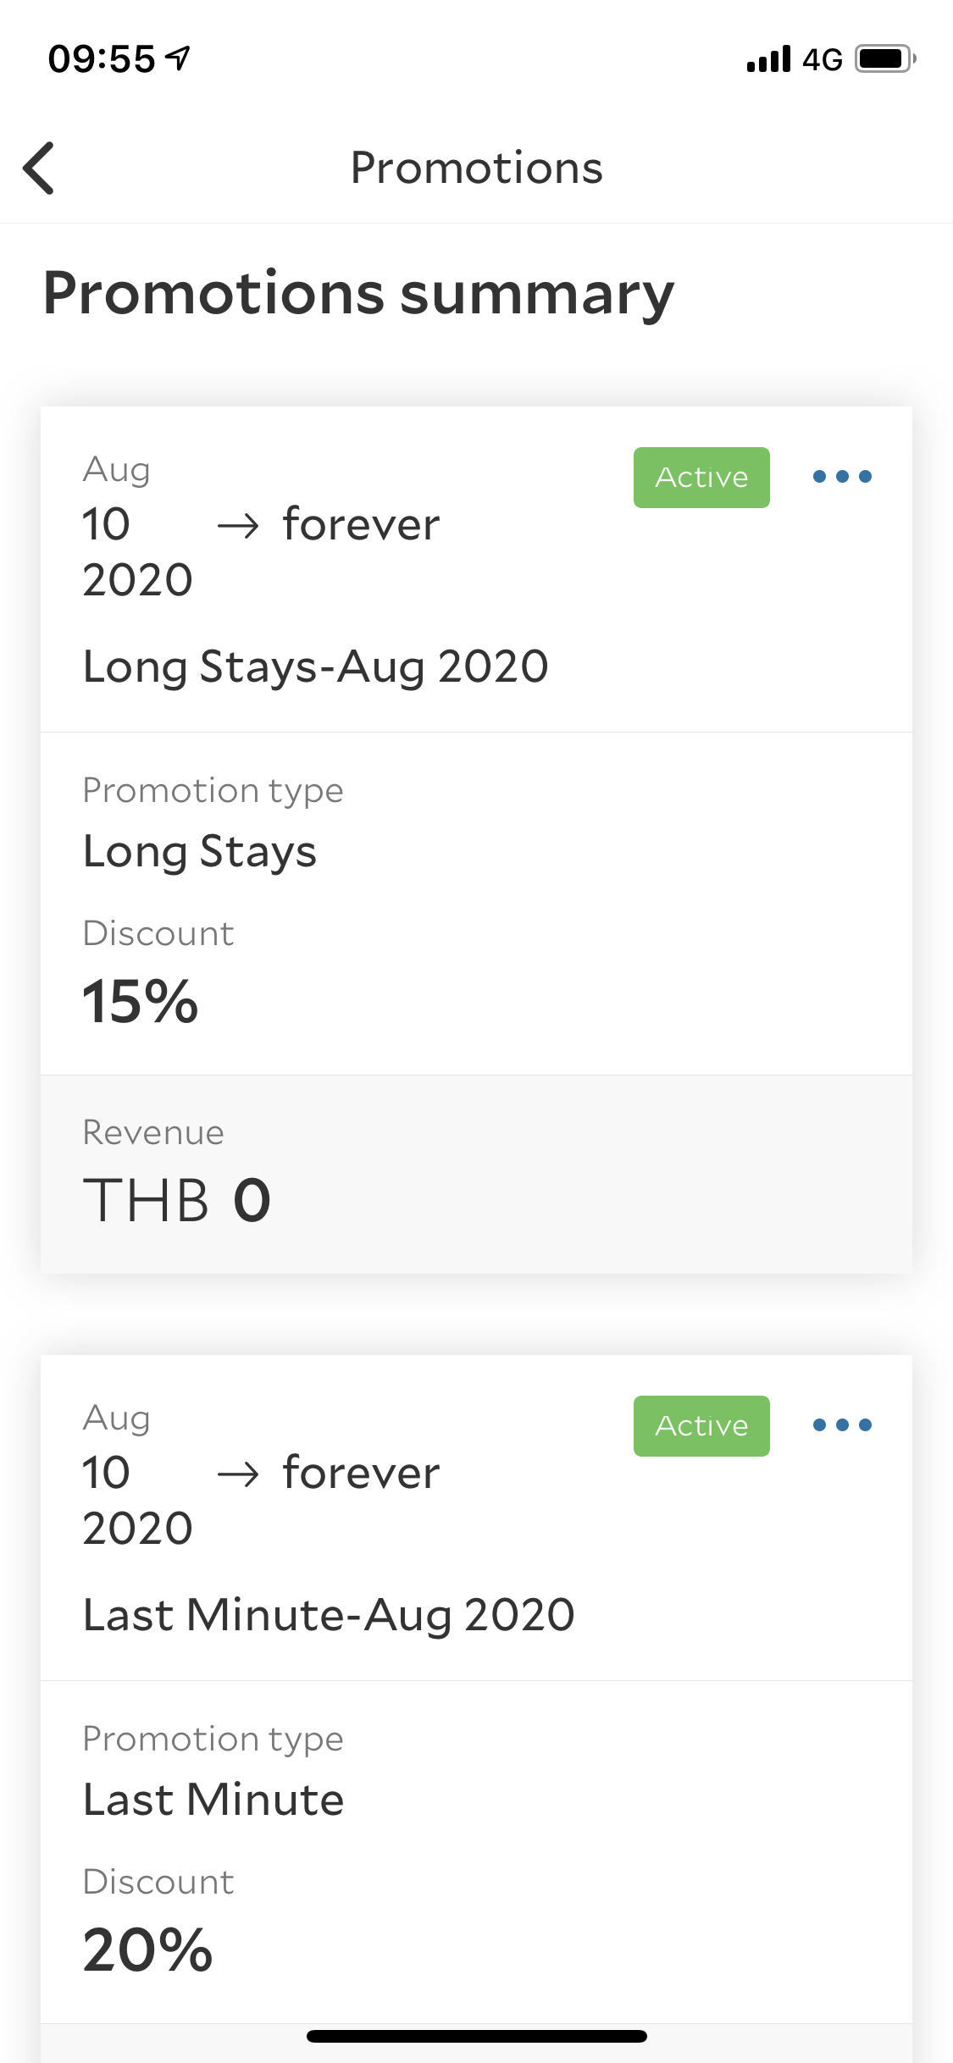Viewport: 953px width, 2063px height.
Task: Tap arrow icon in Last Minute date range
Action: tap(238, 1475)
